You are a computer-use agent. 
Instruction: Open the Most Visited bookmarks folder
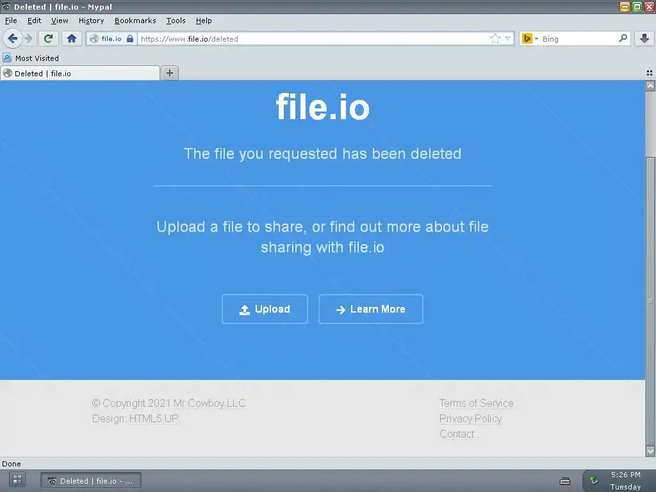31,58
